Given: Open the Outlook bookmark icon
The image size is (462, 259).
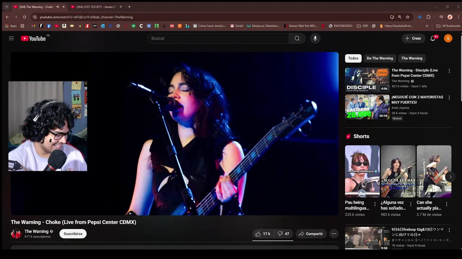Looking at the screenshot, I should 103,26.
